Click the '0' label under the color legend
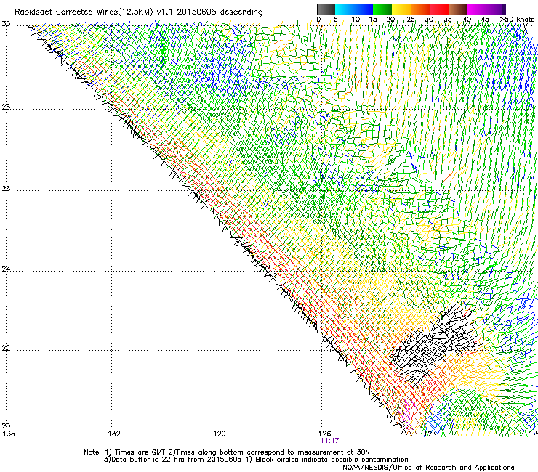The height and width of the screenshot is (472, 538). pyautogui.click(x=318, y=20)
